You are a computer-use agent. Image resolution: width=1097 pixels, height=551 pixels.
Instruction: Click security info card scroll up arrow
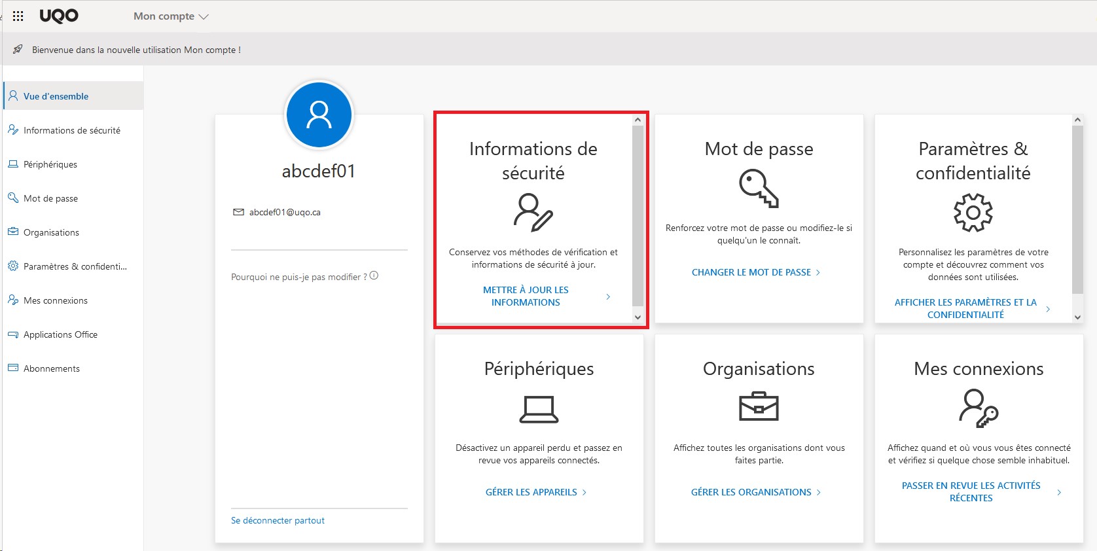(x=638, y=120)
